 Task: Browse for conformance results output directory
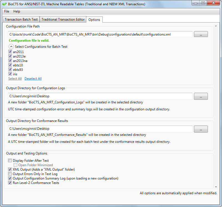coord(201,129)
